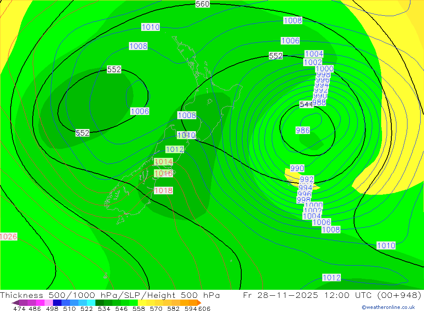Click the 1012 label at the bottom right
424x311 pixels.
332,277
